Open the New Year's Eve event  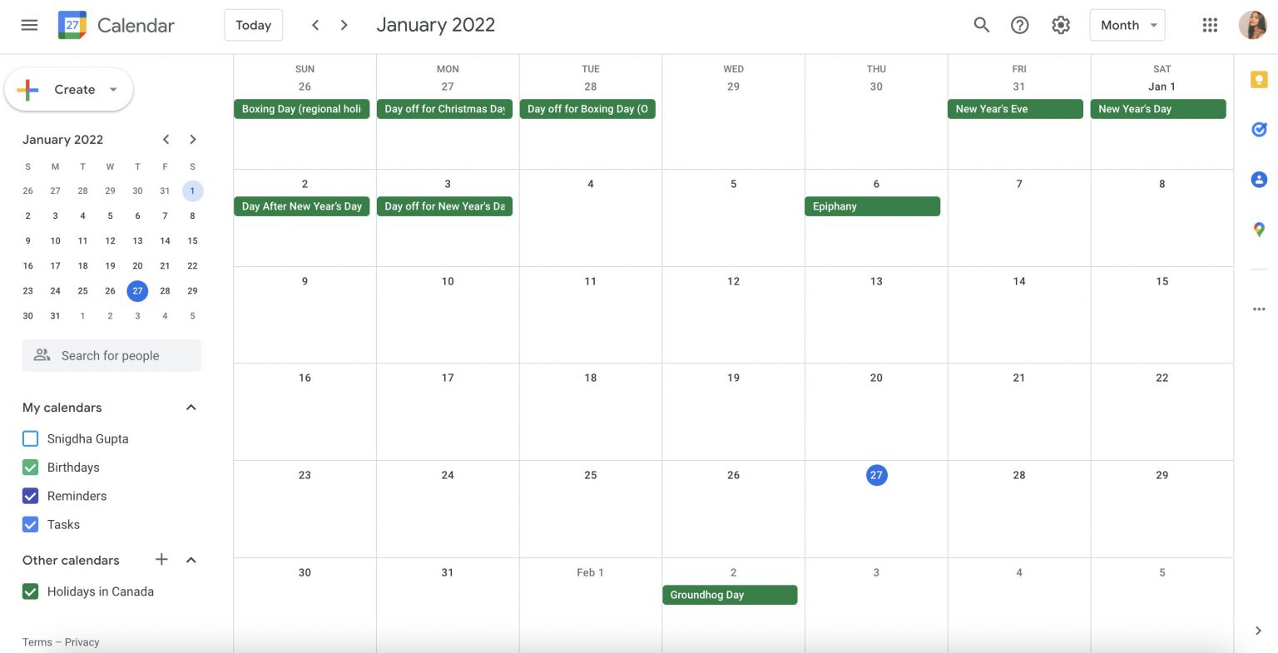click(x=1015, y=109)
